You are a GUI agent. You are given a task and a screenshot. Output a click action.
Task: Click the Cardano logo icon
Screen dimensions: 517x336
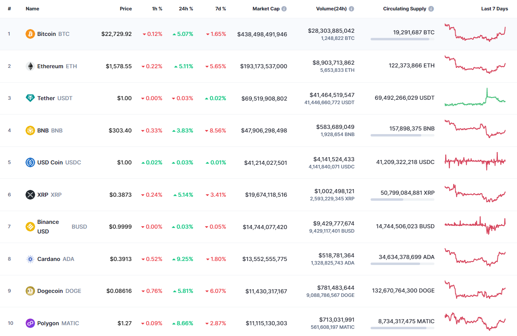click(x=30, y=259)
